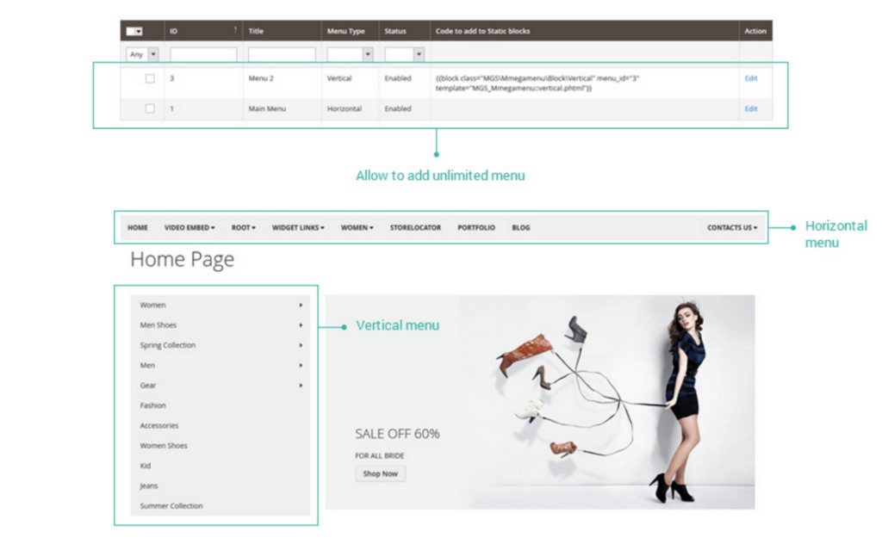
Task: Click the ID column sort arrow
Action: point(235,30)
